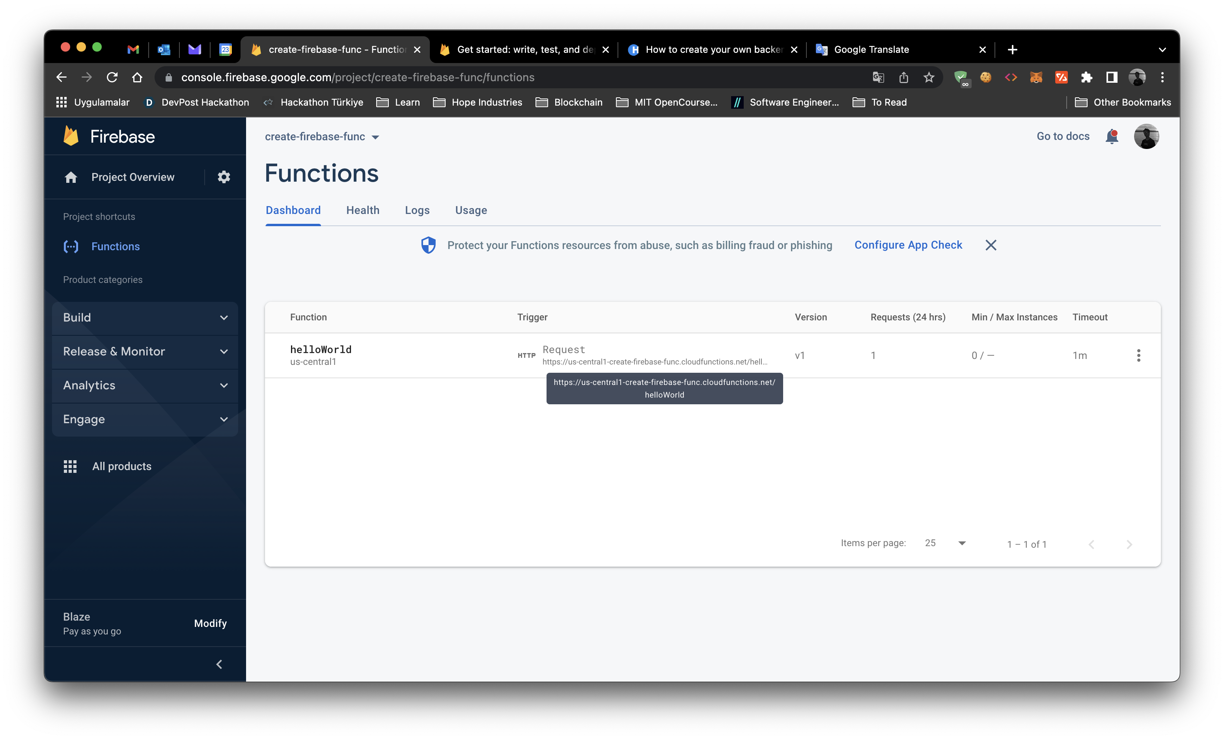Switch to the Logs tab
Image resolution: width=1224 pixels, height=740 pixels.
point(417,210)
